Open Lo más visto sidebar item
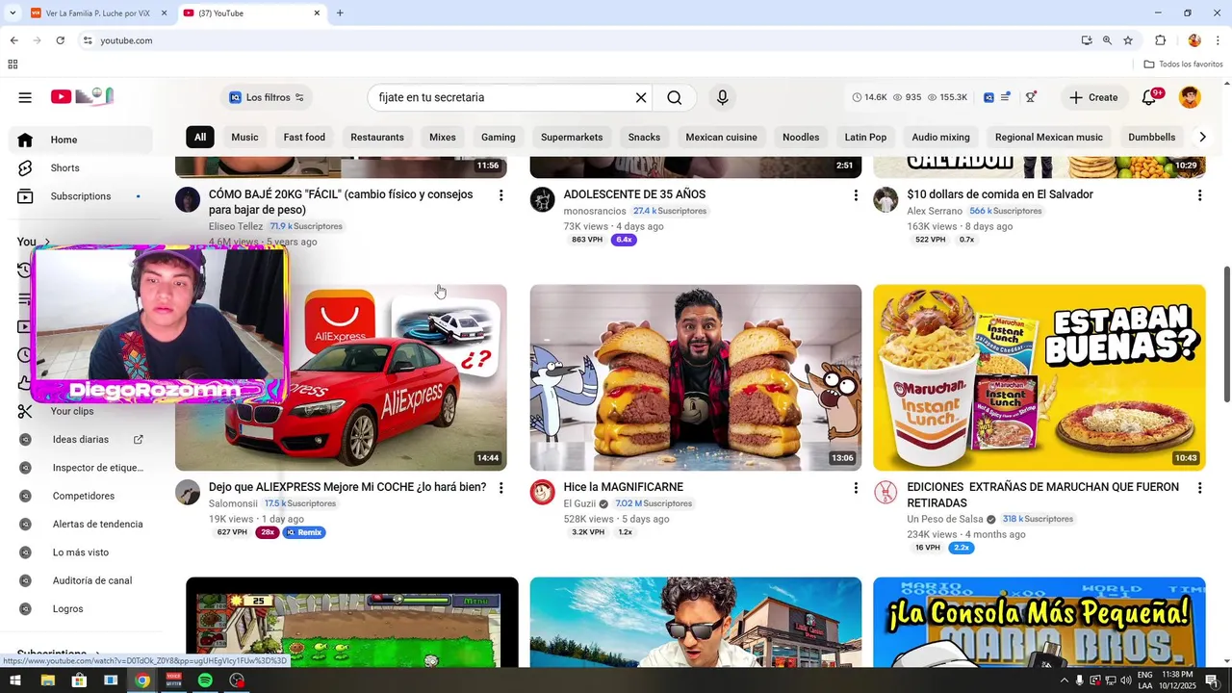The height and width of the screenshot is (693, 1232). coord(81,552)
